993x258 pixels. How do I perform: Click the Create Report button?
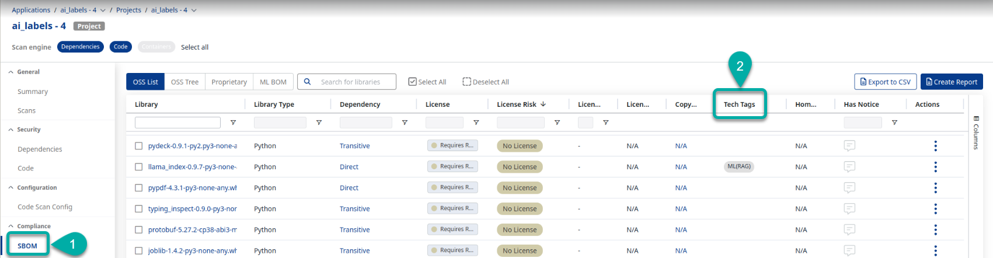click(951, 82)
